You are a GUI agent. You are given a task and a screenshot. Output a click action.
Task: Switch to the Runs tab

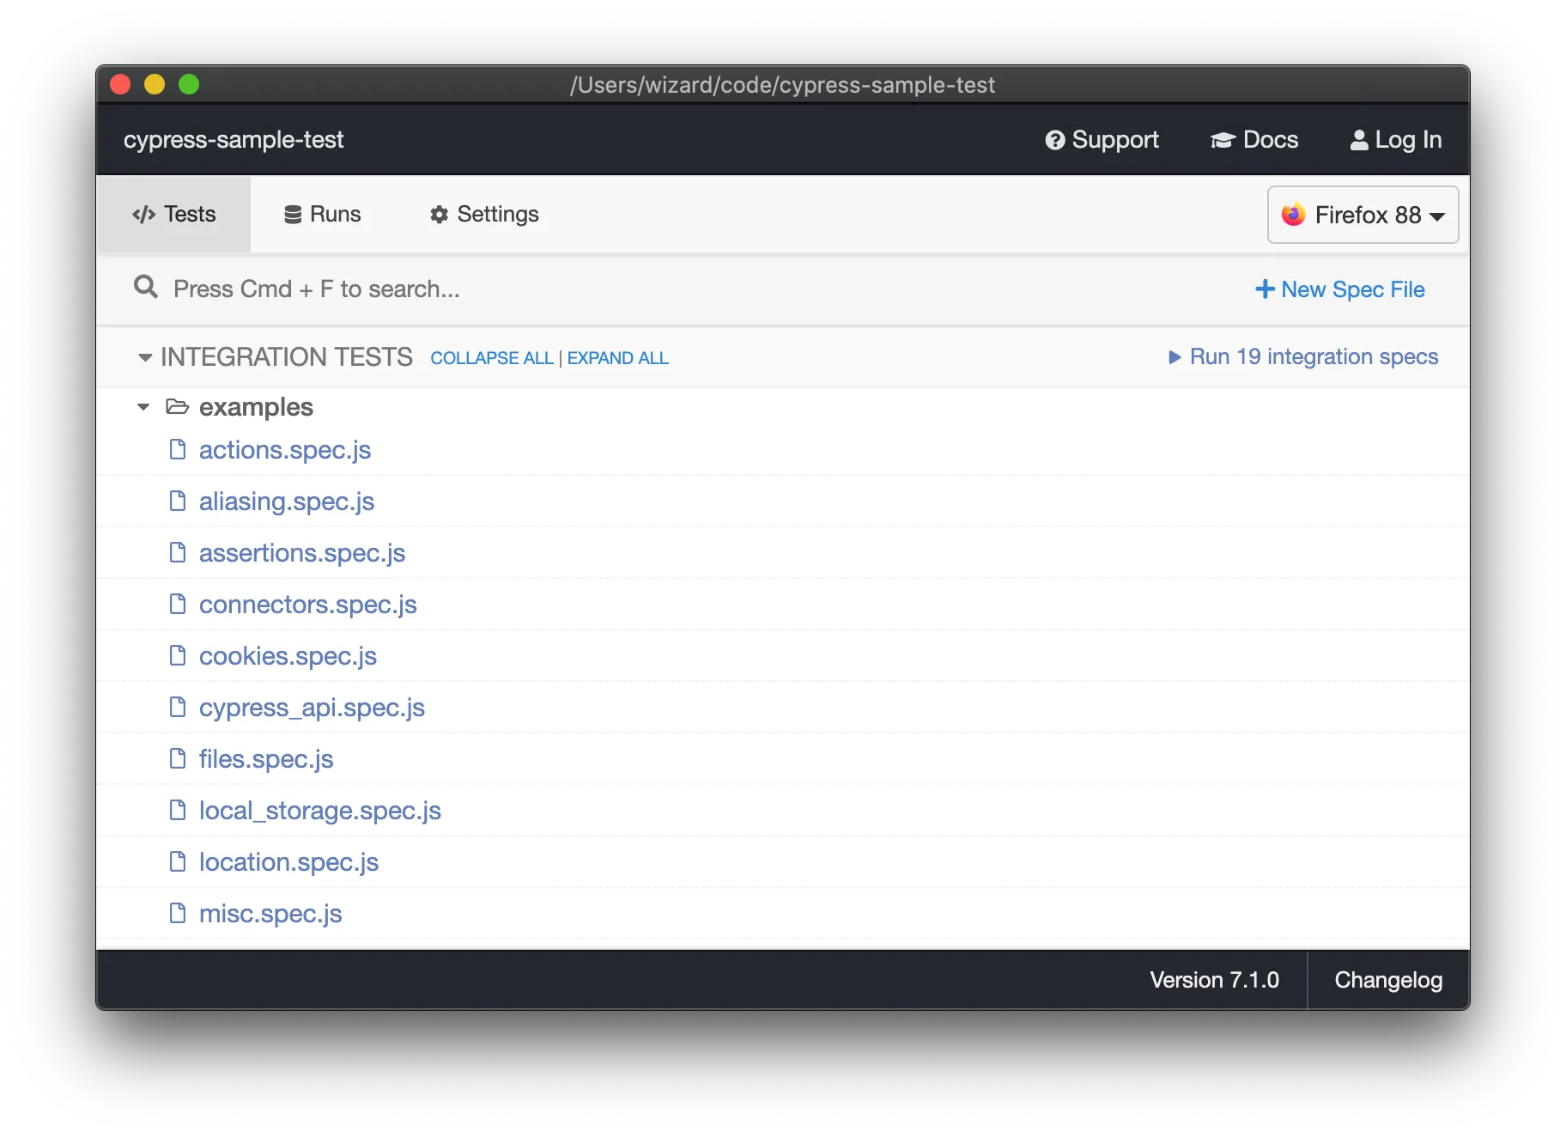point(323,215)
